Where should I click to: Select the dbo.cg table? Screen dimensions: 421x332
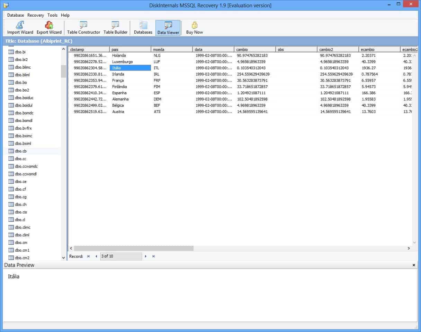coord(21,197)
